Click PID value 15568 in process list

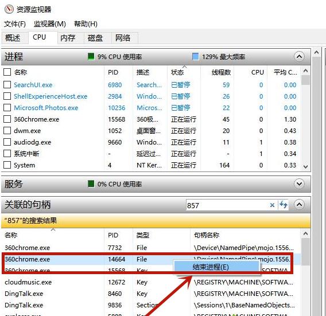click(x=117, y=119)
